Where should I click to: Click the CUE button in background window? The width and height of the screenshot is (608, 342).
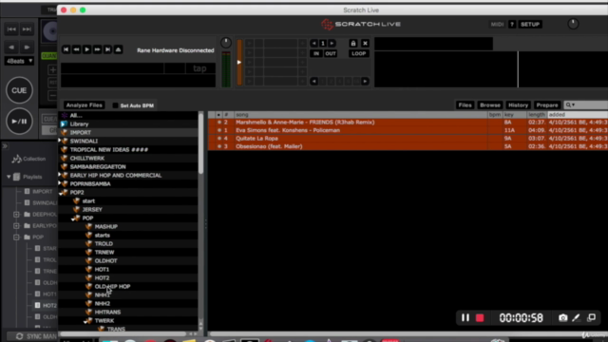point(19,90)
